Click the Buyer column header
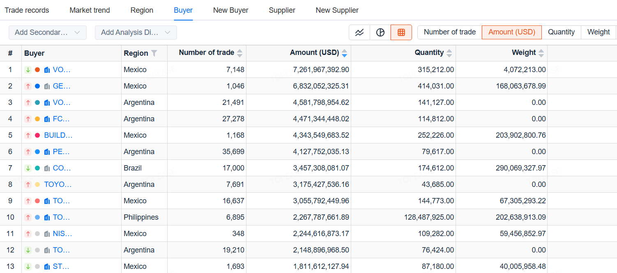This screenshot has width=617, height=273. [x=35, y=53]
